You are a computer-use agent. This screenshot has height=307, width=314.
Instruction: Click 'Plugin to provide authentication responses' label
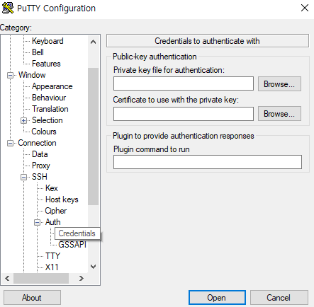(x=184, y=136)
